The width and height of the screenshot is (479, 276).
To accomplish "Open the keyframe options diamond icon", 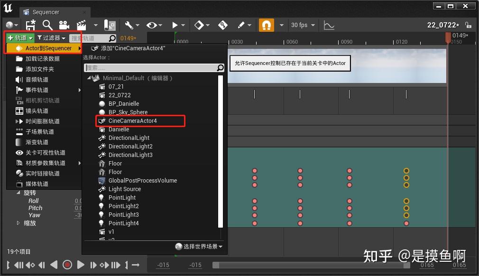I will pos(199,25).
